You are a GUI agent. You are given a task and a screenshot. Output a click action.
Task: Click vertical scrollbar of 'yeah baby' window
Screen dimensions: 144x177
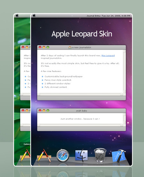[124, 118]
